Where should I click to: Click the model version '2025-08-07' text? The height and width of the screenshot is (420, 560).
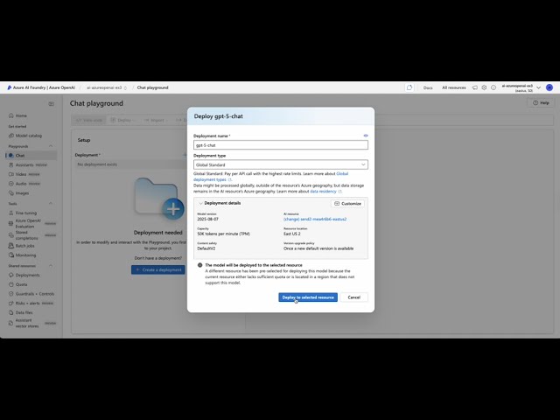[208, 219]
